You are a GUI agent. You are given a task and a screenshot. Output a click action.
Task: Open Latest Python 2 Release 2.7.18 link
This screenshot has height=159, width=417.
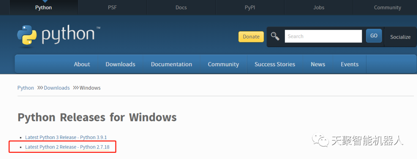coord(67,147)
